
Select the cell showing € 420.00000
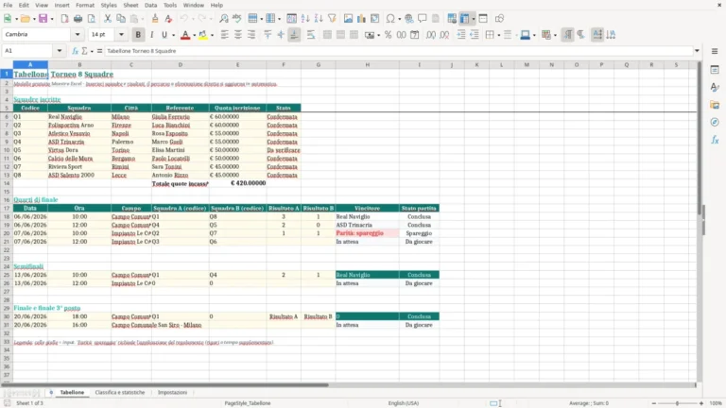point(237,183)
